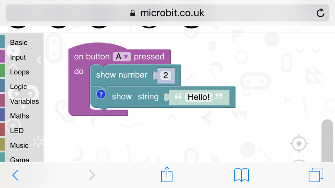Image resolution: width=335 pixels, height=188 pixels.
Task: Tap the Safari forward arrow
Action: tap(92, 175)
